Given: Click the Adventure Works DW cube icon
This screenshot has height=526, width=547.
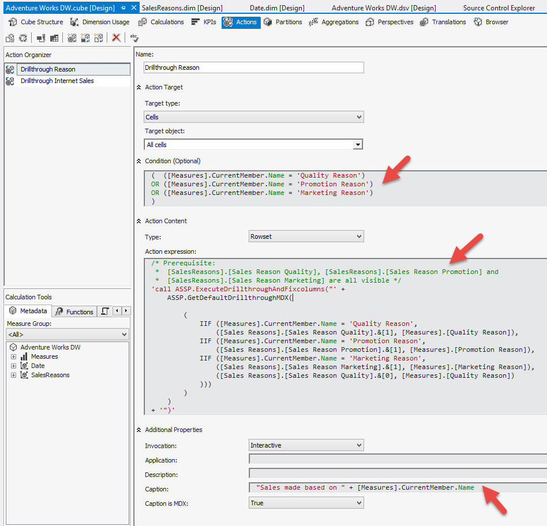Looking at the screenshot, I should pyautogui.click(x=13, y=347).
